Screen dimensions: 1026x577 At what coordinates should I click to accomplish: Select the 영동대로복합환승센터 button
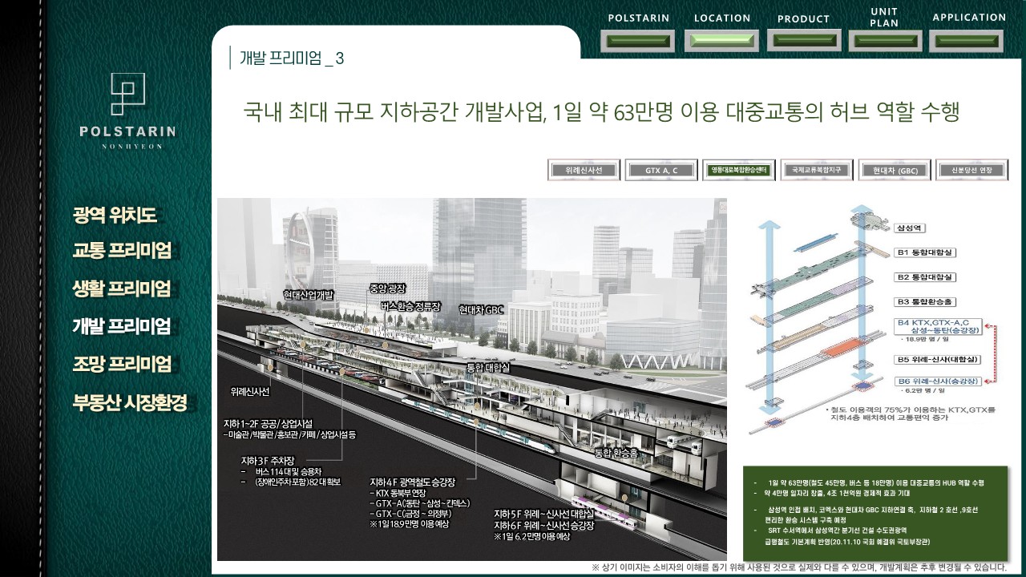pos(738,170)
